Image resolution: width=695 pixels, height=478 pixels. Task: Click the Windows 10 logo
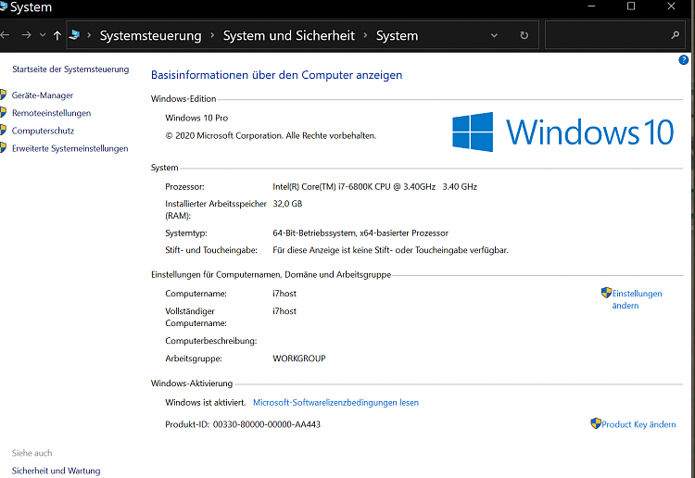click(x=562, y=132)
